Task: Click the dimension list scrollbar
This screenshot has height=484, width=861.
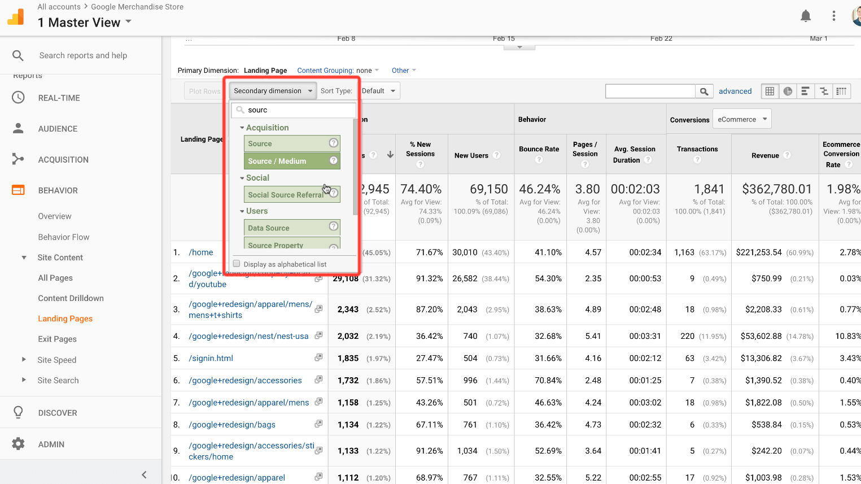Action: [x=355, y=167]
